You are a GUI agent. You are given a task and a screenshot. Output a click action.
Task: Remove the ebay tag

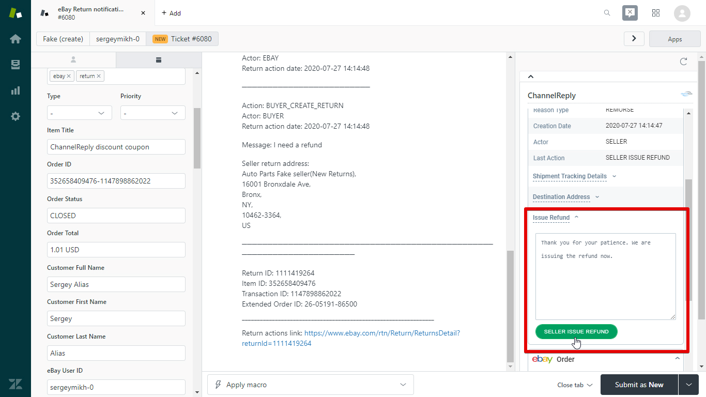point(69,76)
